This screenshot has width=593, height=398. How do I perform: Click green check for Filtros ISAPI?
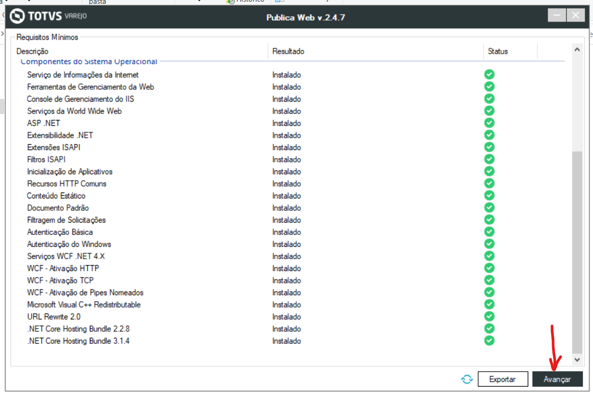490,159
